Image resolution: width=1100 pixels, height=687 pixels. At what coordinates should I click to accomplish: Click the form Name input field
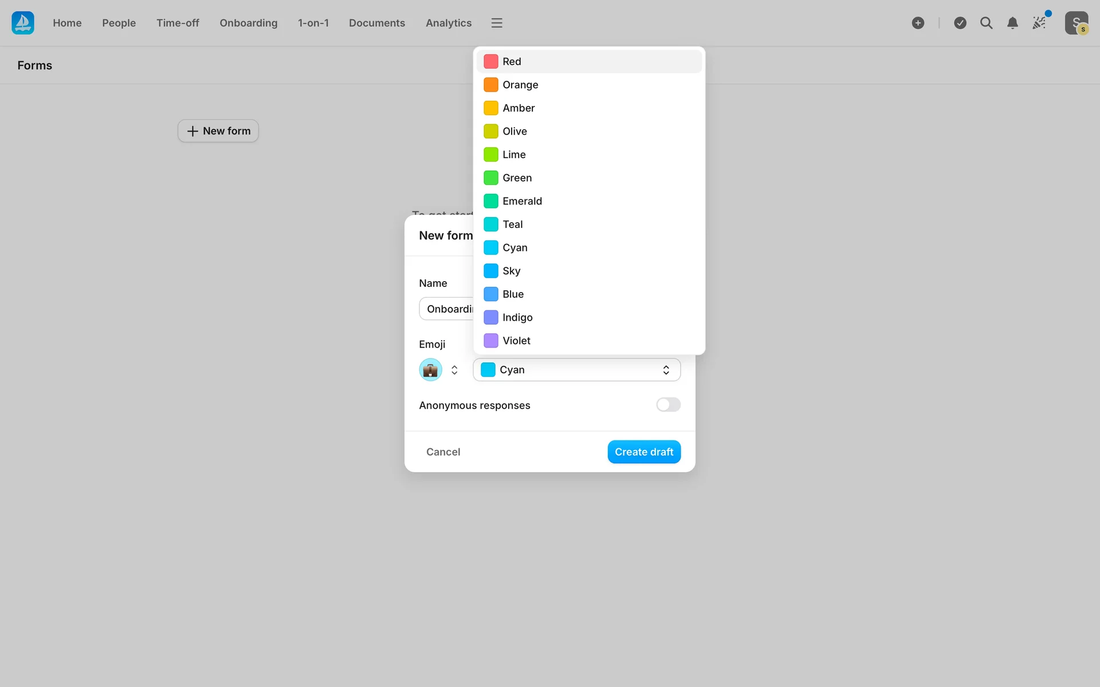pos(447,309)
